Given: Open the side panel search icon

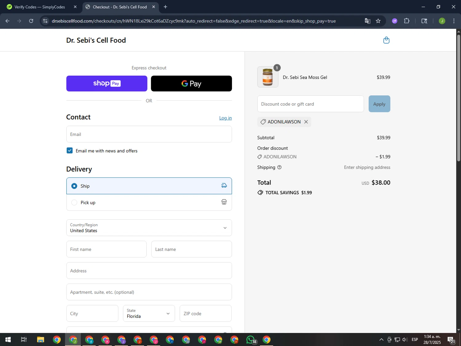Looking at the screenshot, I should click(424, 21).
